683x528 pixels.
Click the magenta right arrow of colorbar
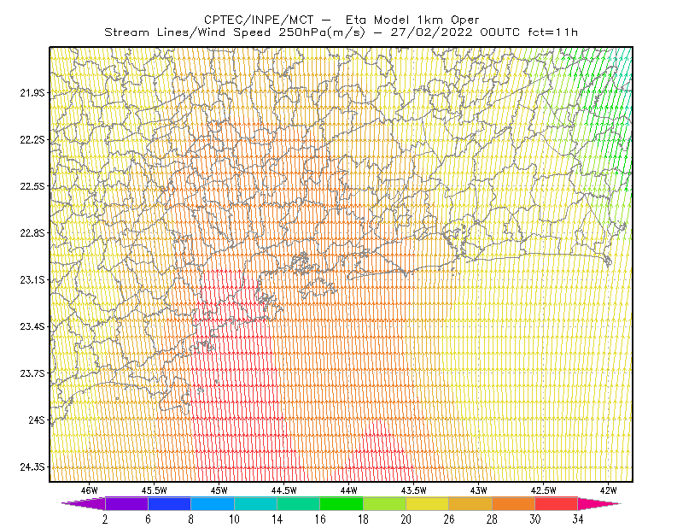pos(599,503)
